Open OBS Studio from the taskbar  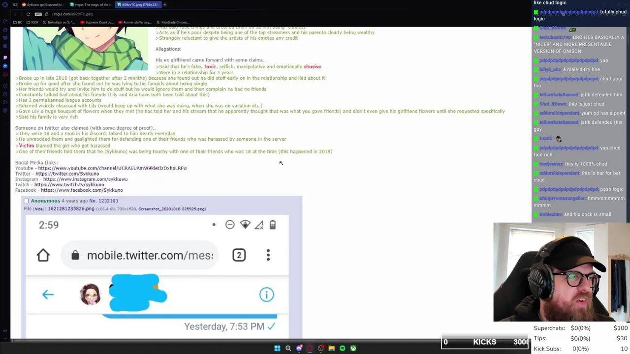(320, 348)
